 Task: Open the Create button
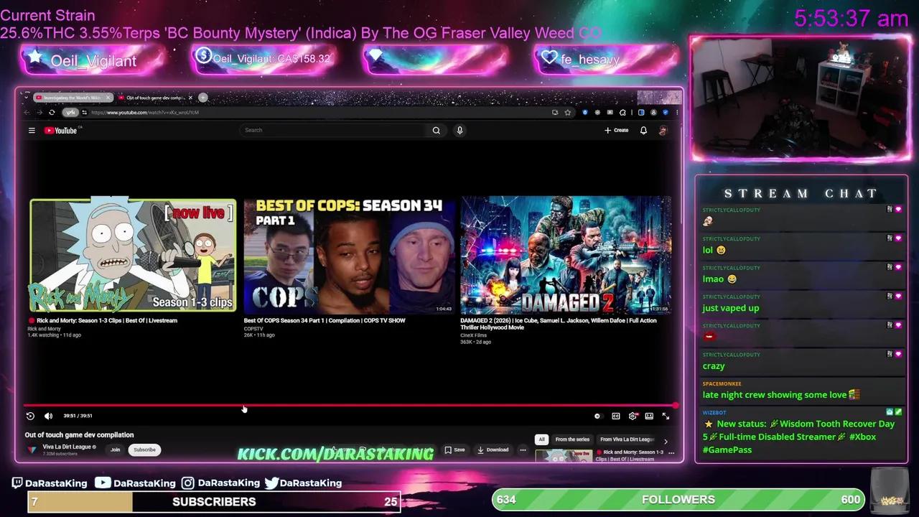point(617,130)
